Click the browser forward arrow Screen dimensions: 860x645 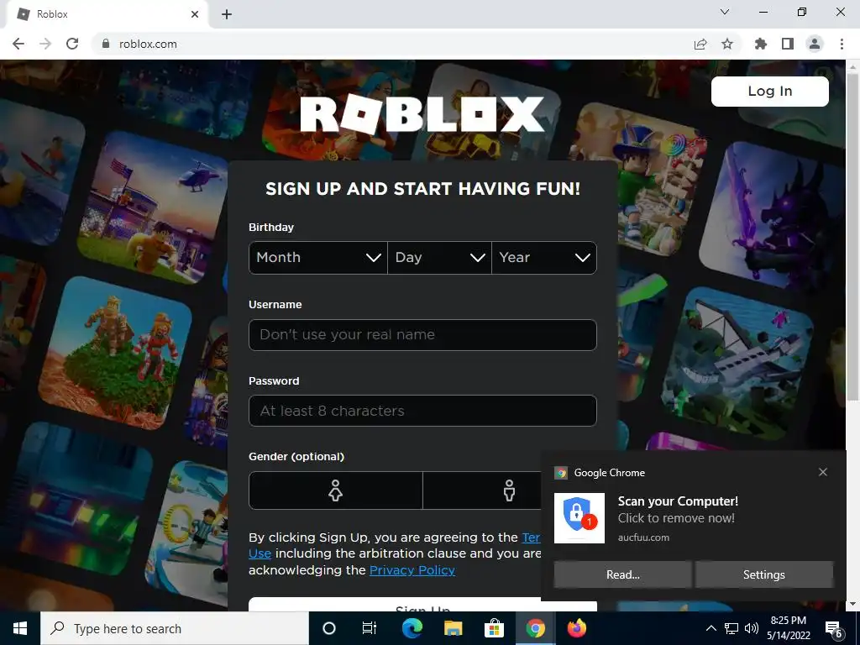[45, 44]
